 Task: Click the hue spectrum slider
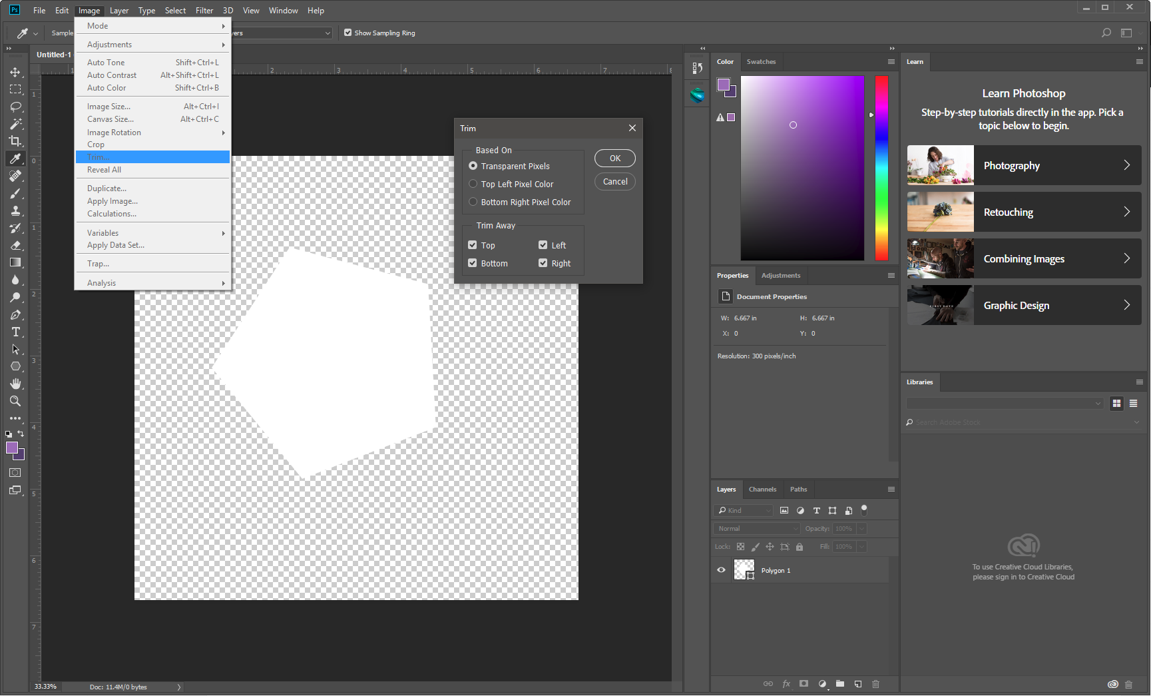point(881,168)
